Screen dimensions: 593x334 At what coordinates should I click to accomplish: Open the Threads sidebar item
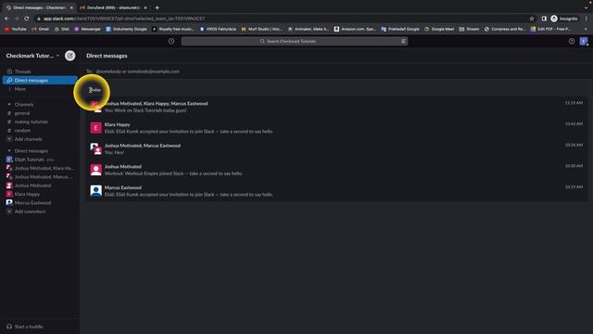click(x=40, y=71)
